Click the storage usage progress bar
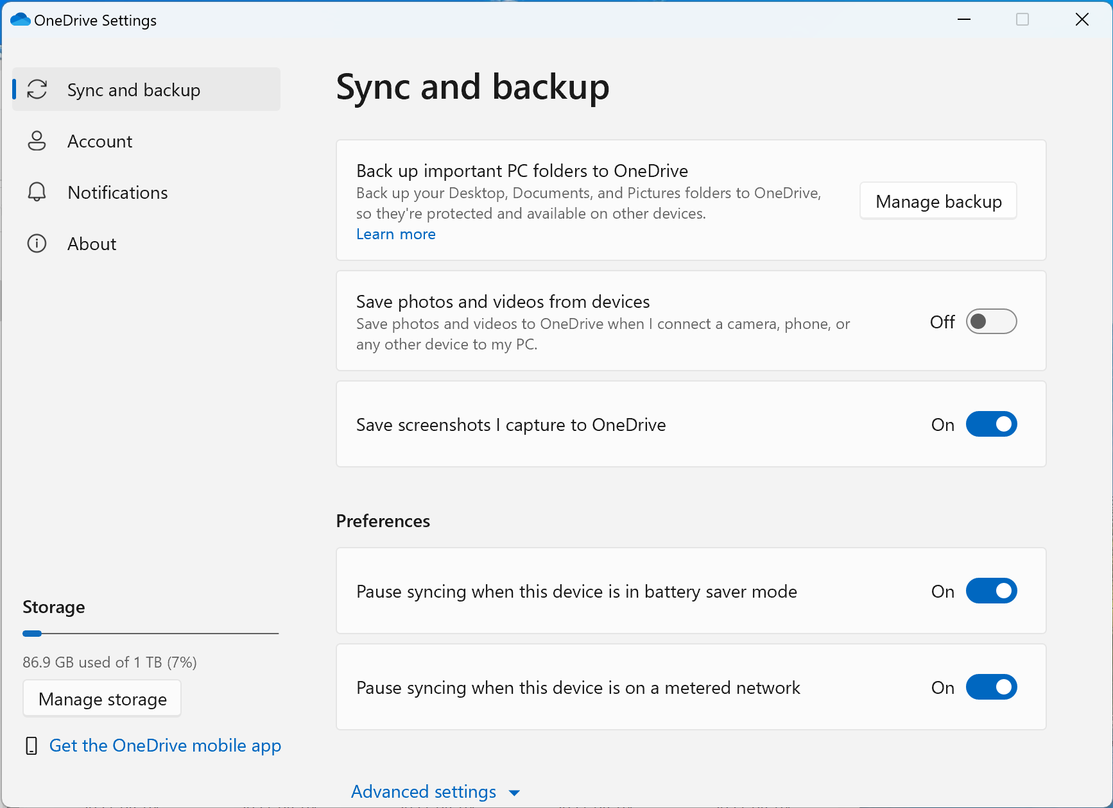This screenshot has height=808, width=1113. [x=150, y=634]
